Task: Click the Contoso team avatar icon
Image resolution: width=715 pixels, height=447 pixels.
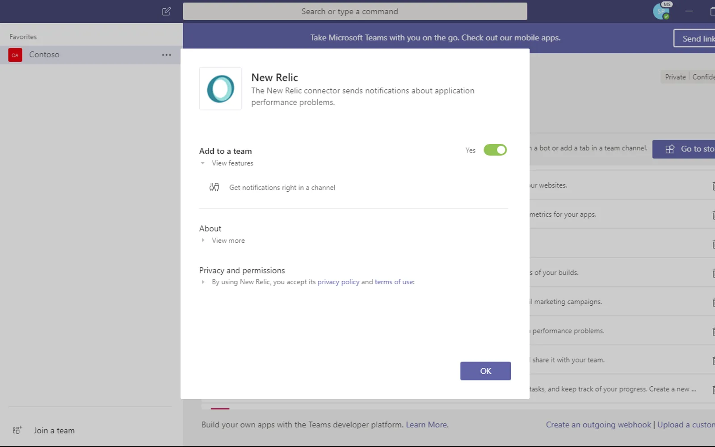Action: [15, 55]
